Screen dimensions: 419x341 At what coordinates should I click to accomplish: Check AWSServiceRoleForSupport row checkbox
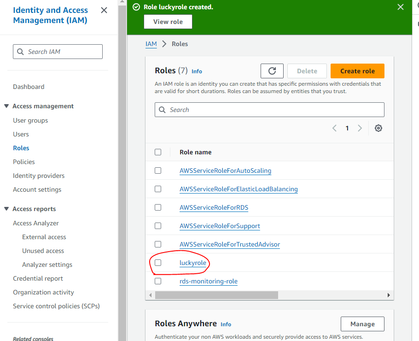158,226
